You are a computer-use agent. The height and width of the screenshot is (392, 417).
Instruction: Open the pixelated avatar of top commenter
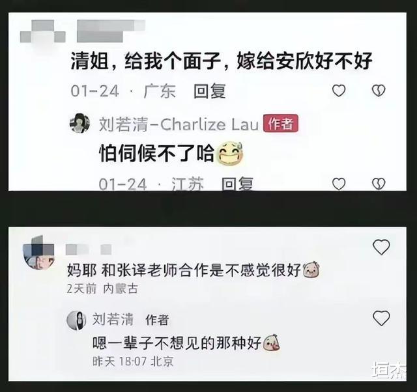coord(42,31)
